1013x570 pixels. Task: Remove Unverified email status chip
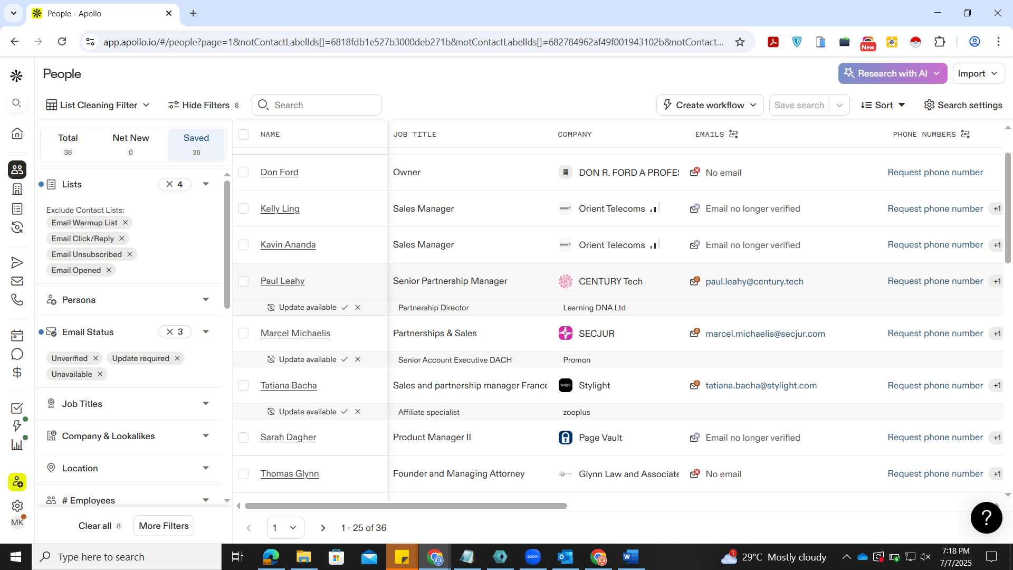click(95, 358)
